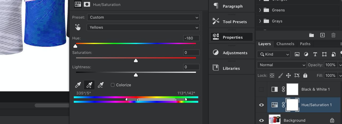Screen dimensions: 342x124
Task: Open the Preset dropdown showing Custom
Action: (143, 17)
